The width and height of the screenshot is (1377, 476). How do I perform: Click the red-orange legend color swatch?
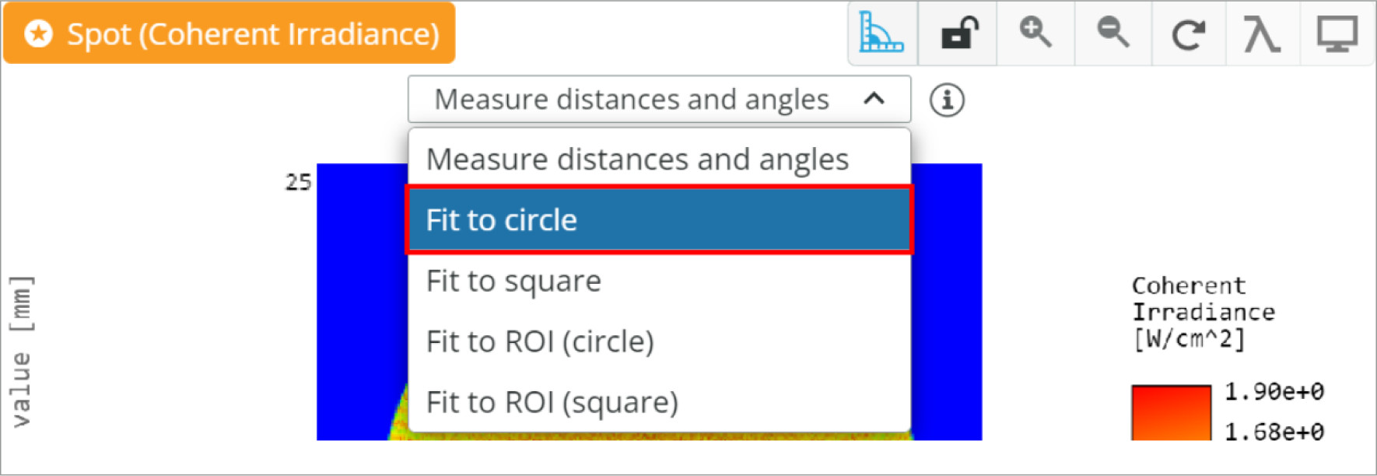(x=1171, y=412)
